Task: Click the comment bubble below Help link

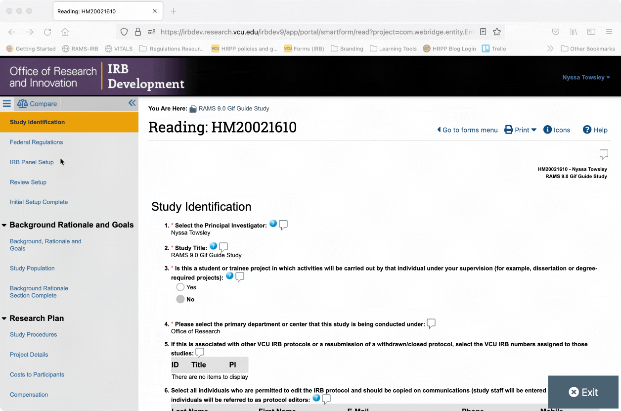Action: (604, 154)
